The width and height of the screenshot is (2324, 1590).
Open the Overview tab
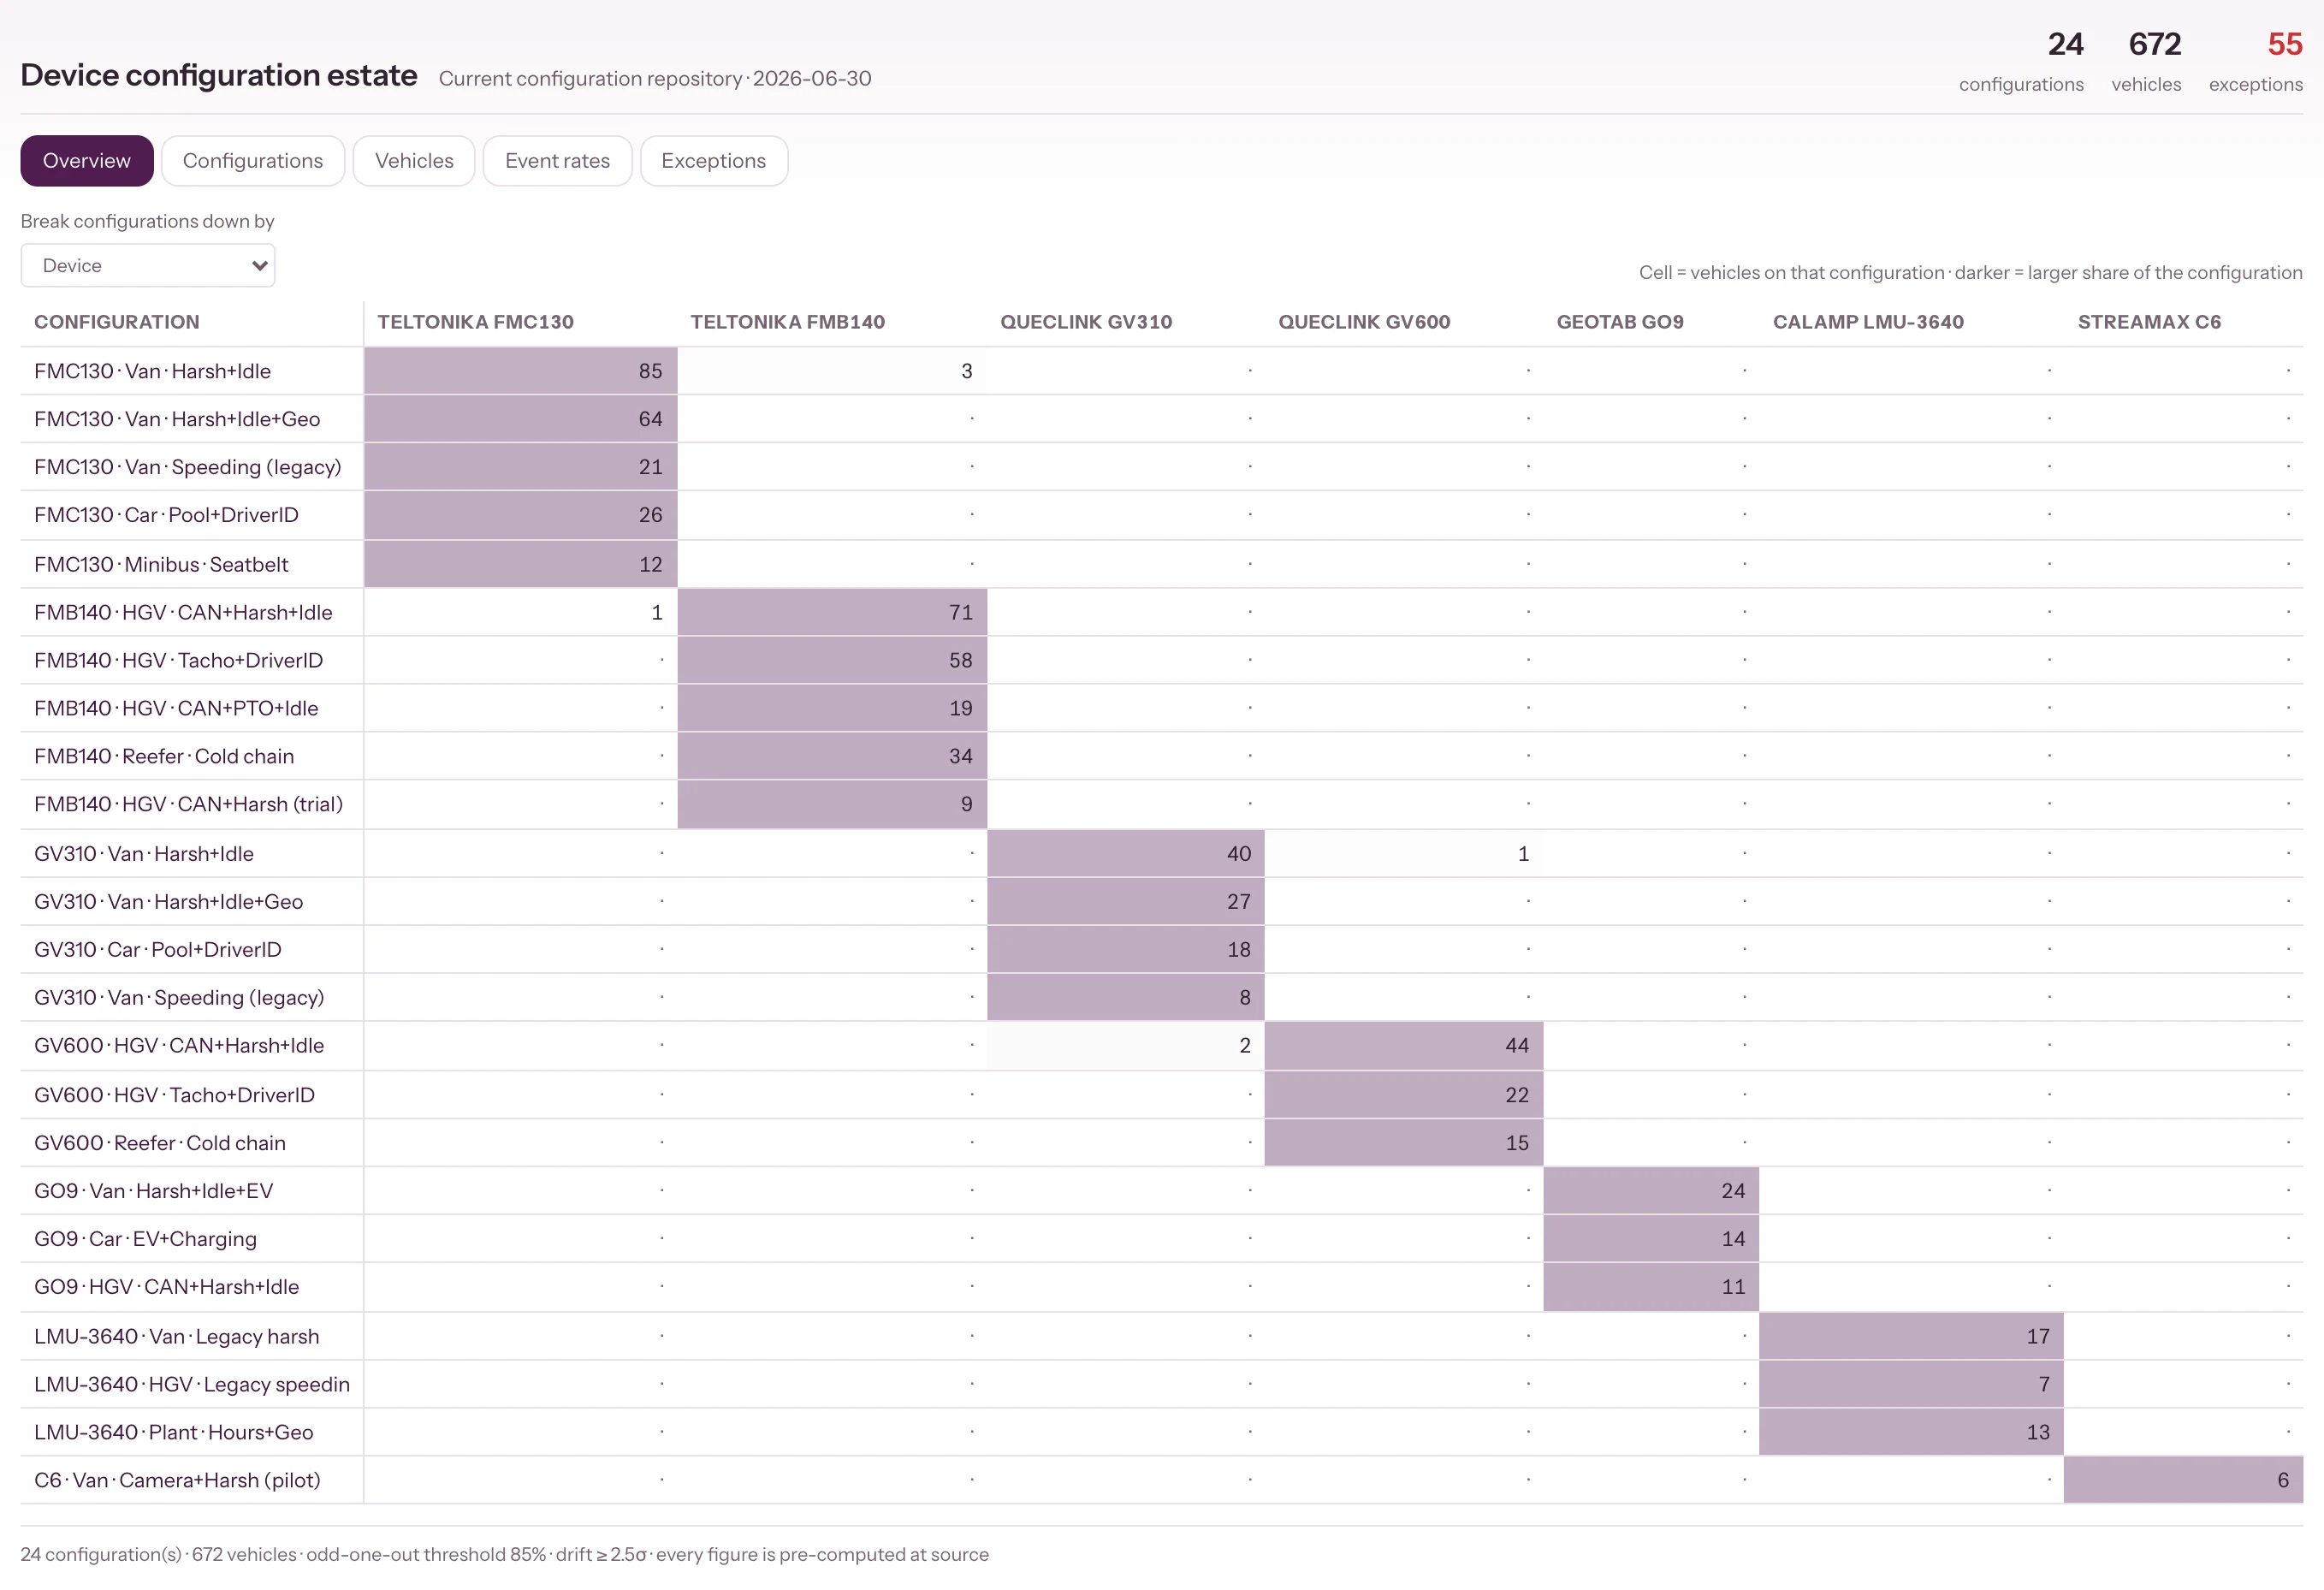[x=87, y=161]
